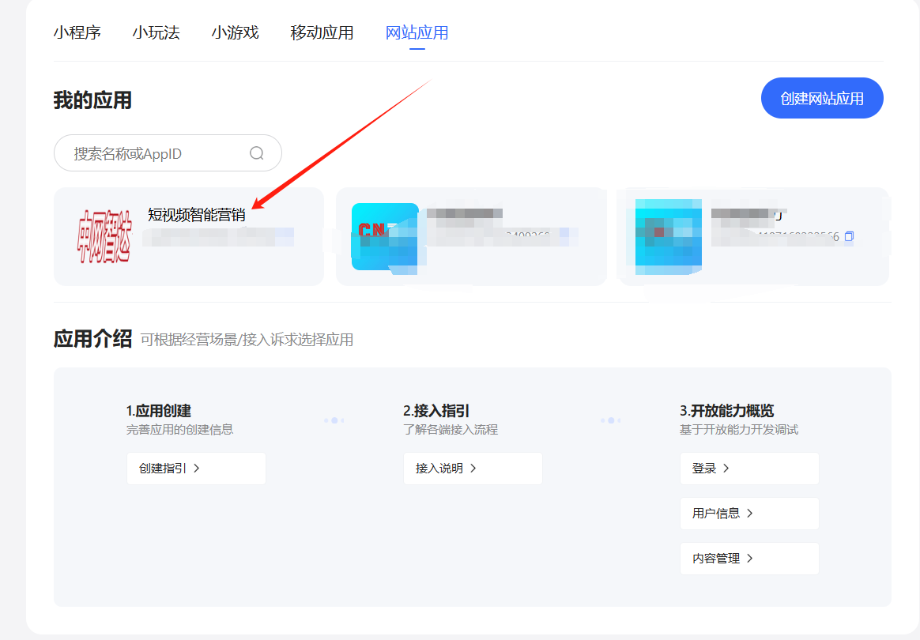
Task: Open the 登录 capability link
Action: (748, 468)
